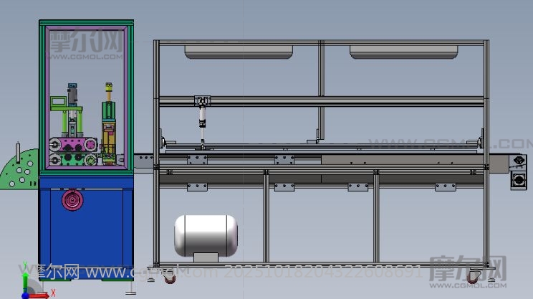Select the bottom-left caster wheel of frame
The image size is (533, 299).
[170, 276]
